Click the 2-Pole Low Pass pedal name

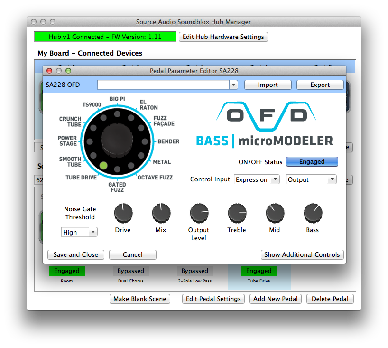195,281
